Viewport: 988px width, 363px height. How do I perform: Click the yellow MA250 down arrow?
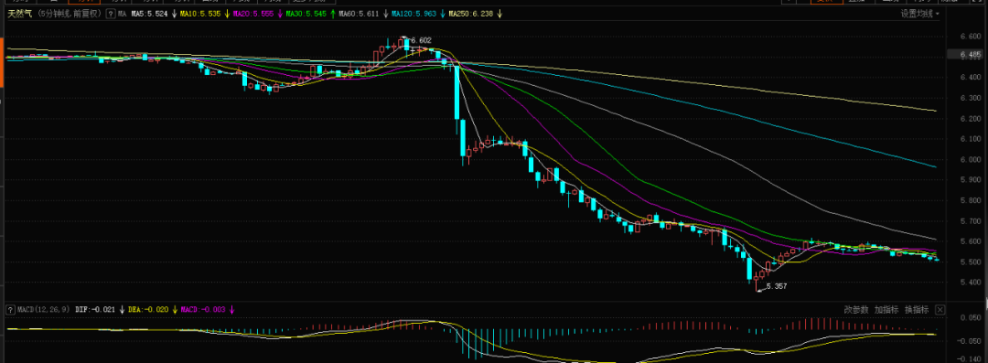pos(499,13)
